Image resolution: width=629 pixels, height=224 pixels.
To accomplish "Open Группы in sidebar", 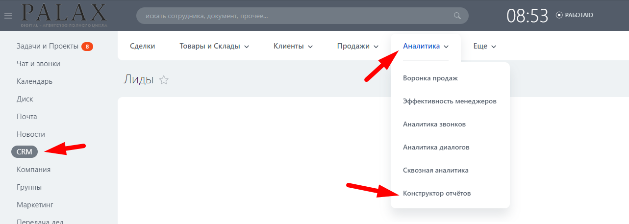I will click(29, 187).
